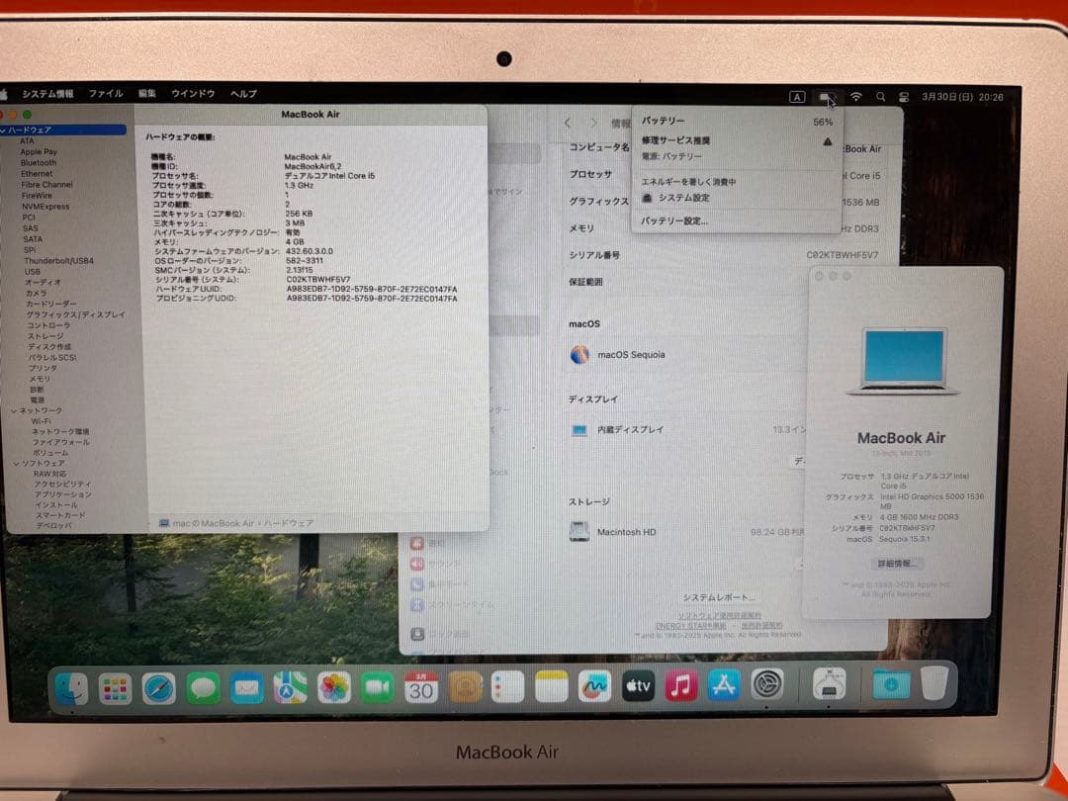Open FaceTime from the Dock

[377, 687]
